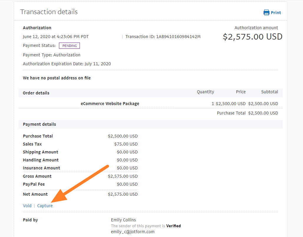Click the Net Amount label
This screenshot has width=303, height=237.
tap(35, 194)
